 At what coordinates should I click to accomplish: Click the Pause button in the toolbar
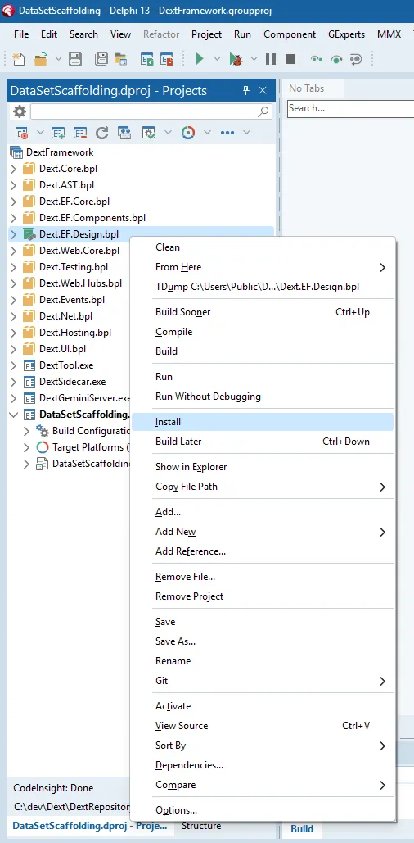click(271, 59)
